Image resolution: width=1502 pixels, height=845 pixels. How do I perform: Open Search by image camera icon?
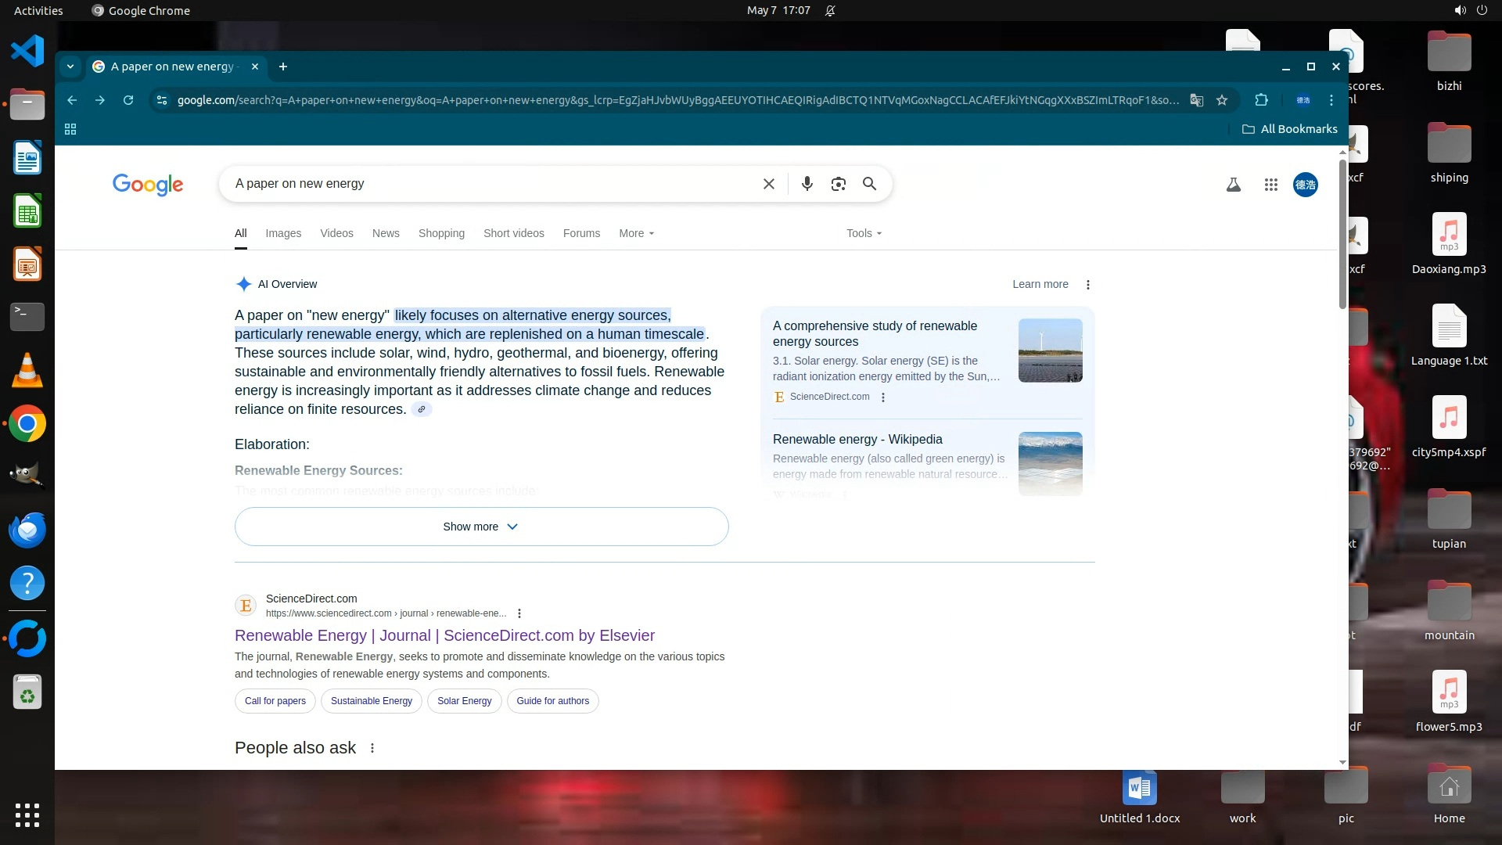coord(838,184)
